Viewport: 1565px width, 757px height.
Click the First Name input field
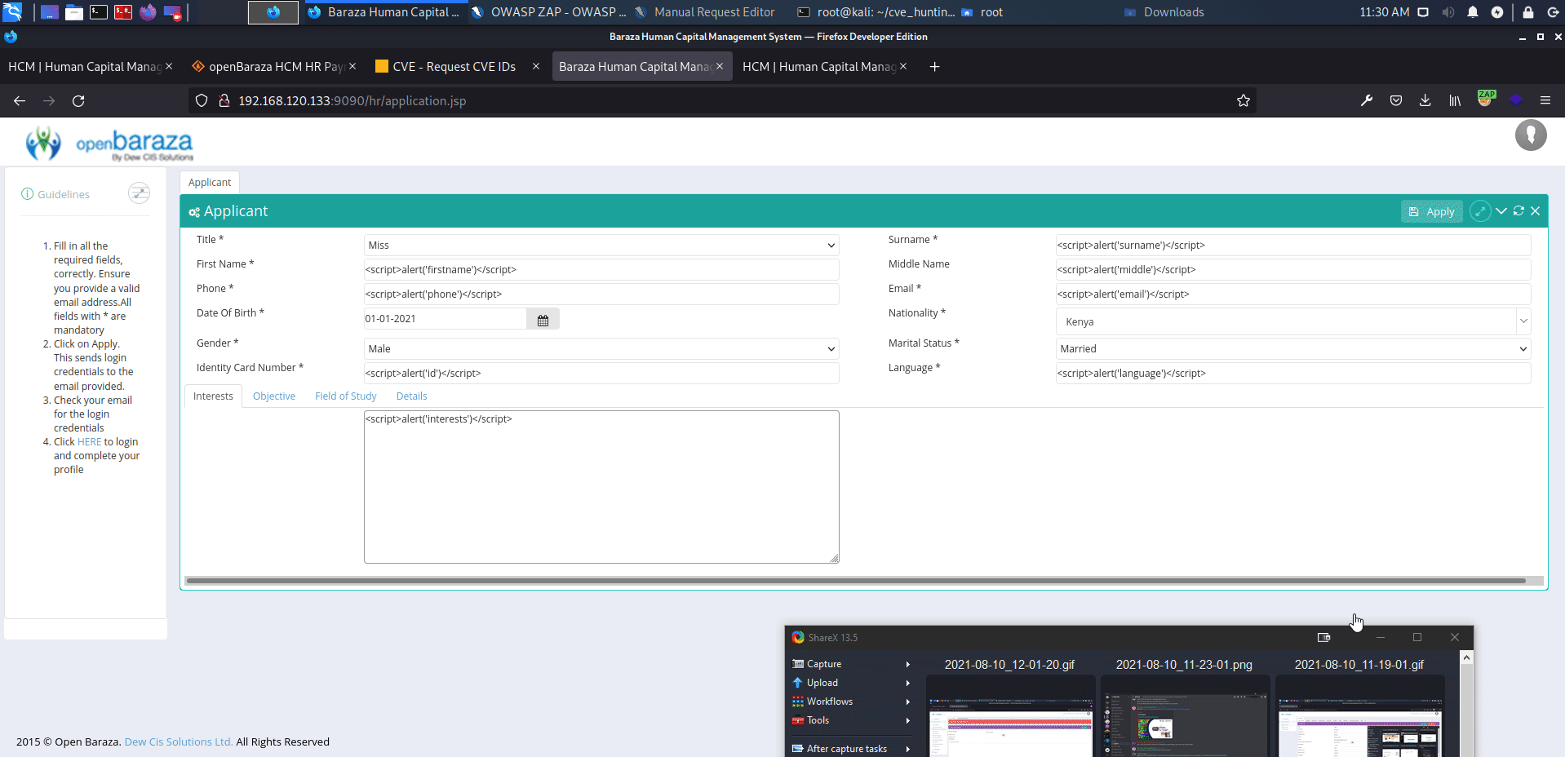pyautogui.click(x=601, y=270)
